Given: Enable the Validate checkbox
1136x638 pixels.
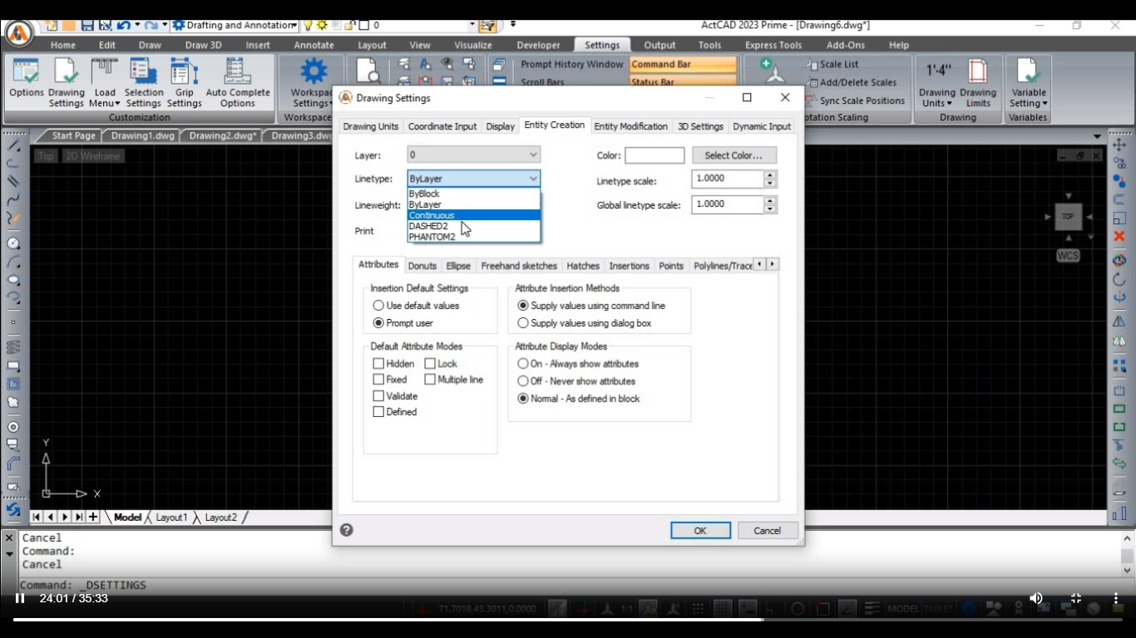Looking at the screenshot, I should tap(378, 396).
